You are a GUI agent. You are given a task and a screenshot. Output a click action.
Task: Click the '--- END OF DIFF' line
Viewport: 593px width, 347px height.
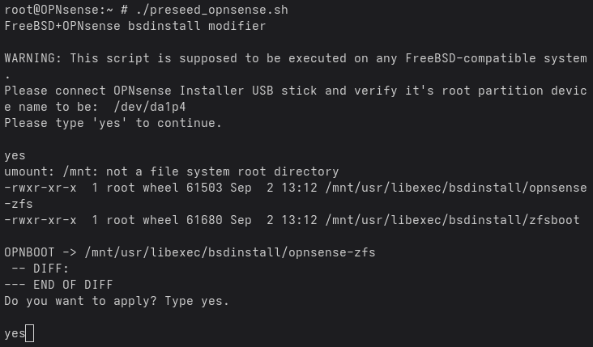[58, 285]
